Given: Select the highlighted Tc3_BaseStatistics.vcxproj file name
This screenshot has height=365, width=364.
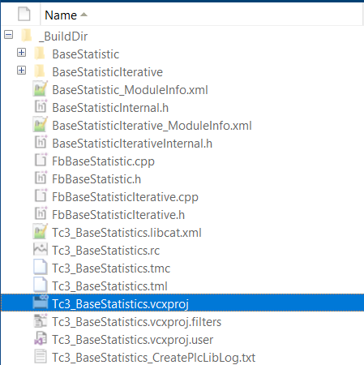Looking at the screenshot, I should 121,304.
